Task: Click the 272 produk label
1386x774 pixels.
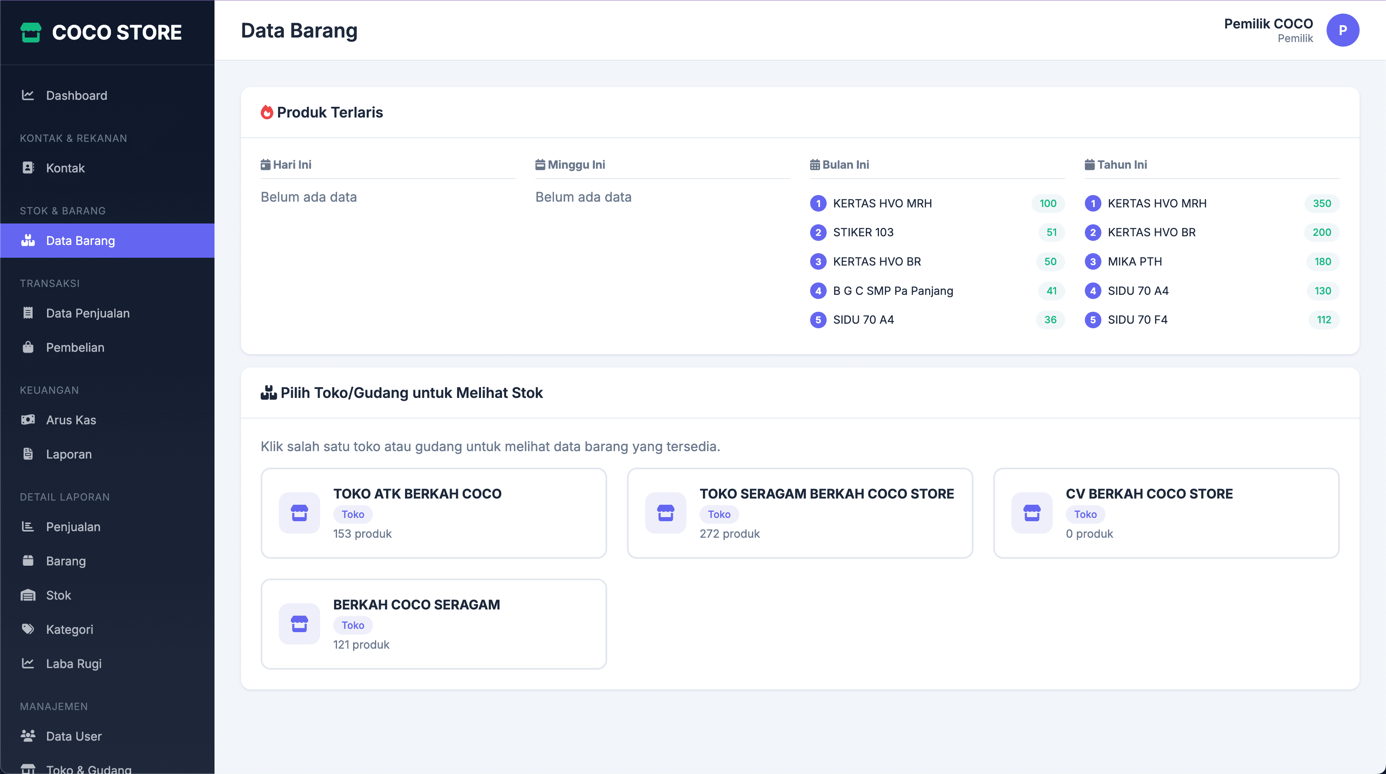Action: pos(730,534)
